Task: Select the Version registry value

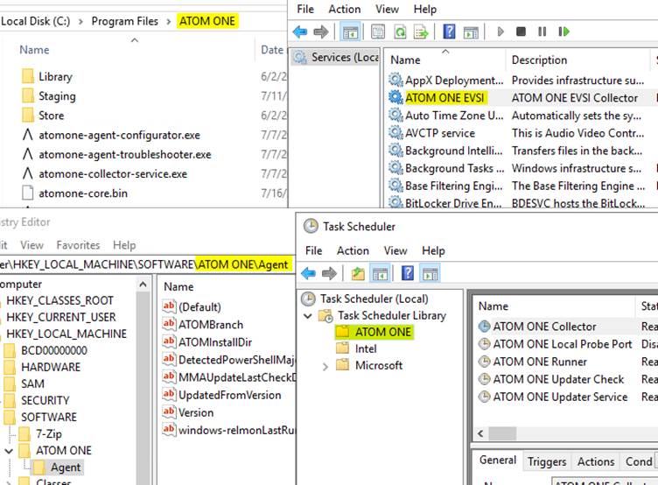Action: pos(196,412)
